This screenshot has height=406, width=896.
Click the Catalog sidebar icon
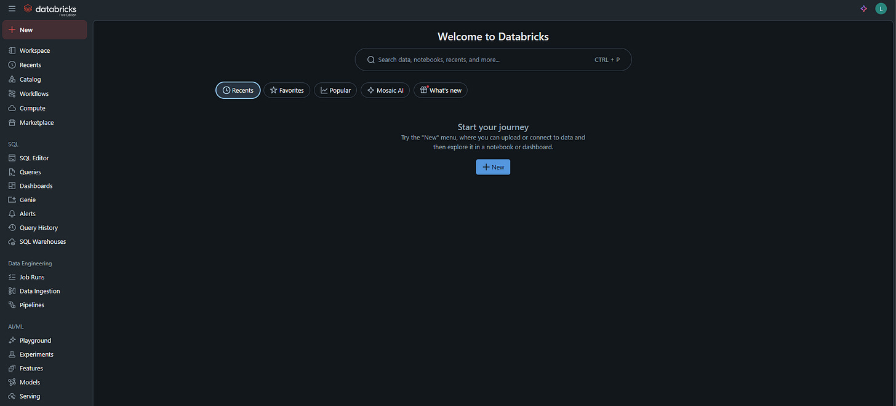tap(12, 79)
